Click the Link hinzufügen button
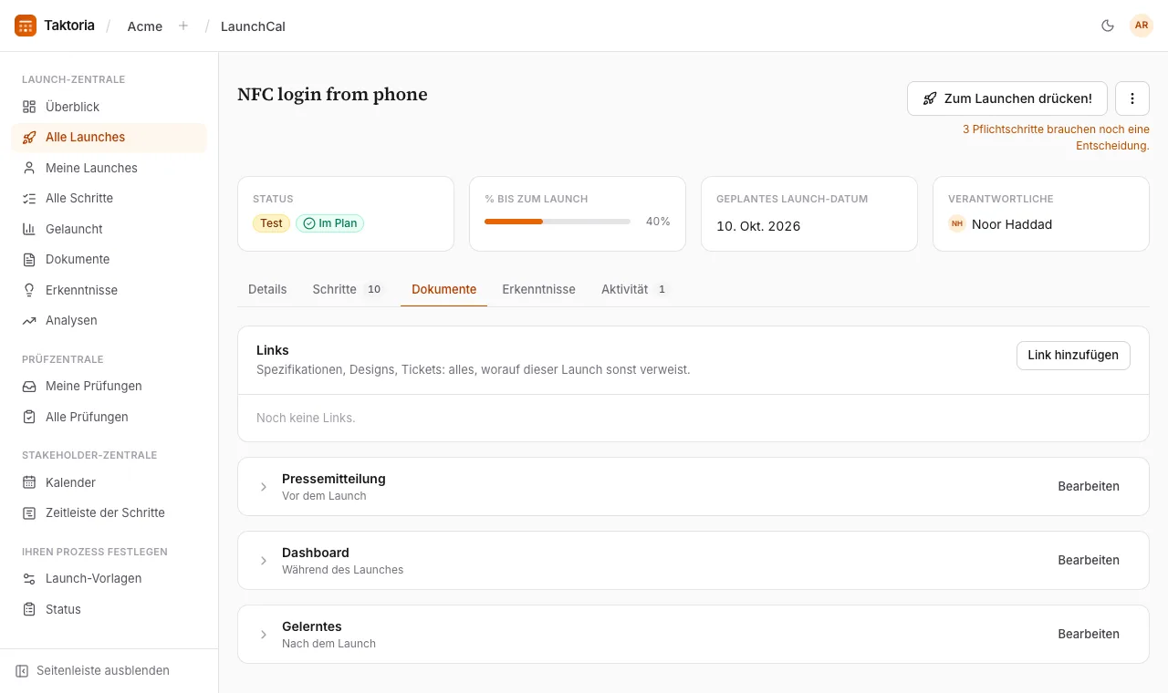The width and height of the screenshot is (1168, 693). point(1073,356)
